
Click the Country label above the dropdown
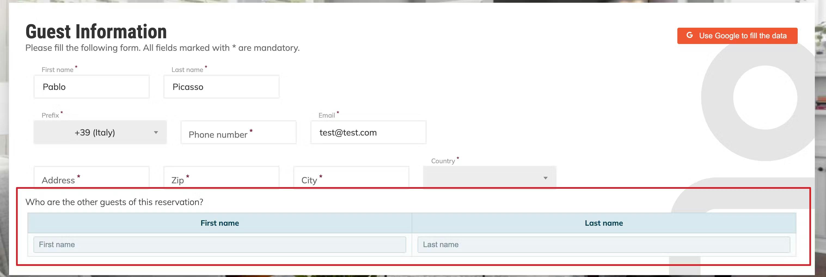point(443,161)
